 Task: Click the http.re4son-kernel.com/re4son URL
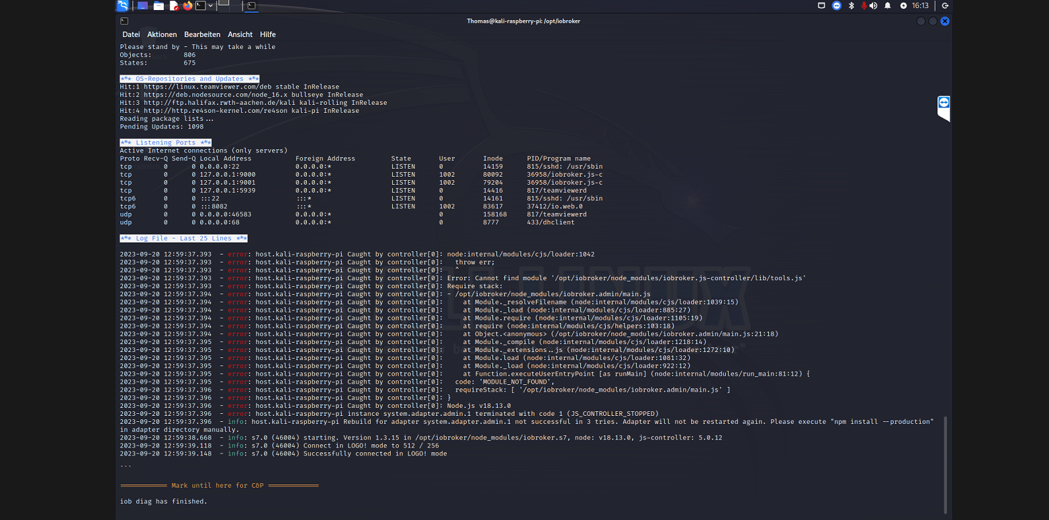pyautogui.click(x=215, y=111)
